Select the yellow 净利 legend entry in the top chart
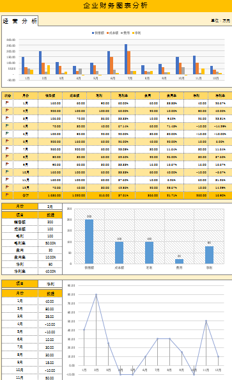Viewport: 232px width, 380px height. (136, 33)
